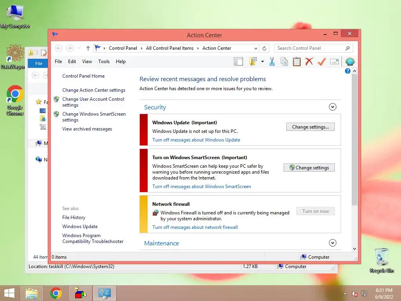Open the Windows Start button

[9, 293]
